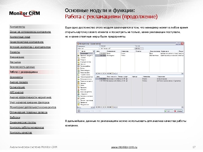Click the Дата column header of complaints table
Screen dimensions: 203x152
(101, 51)
